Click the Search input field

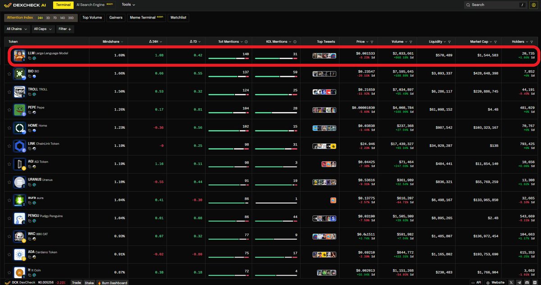pyautogui.click(x=495, y=5)
